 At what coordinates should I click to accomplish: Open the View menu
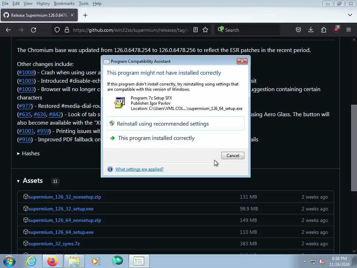pyautogui.click(x=28, y=3)
